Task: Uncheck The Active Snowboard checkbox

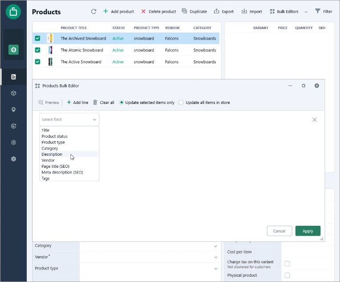Action: (37, 62)
